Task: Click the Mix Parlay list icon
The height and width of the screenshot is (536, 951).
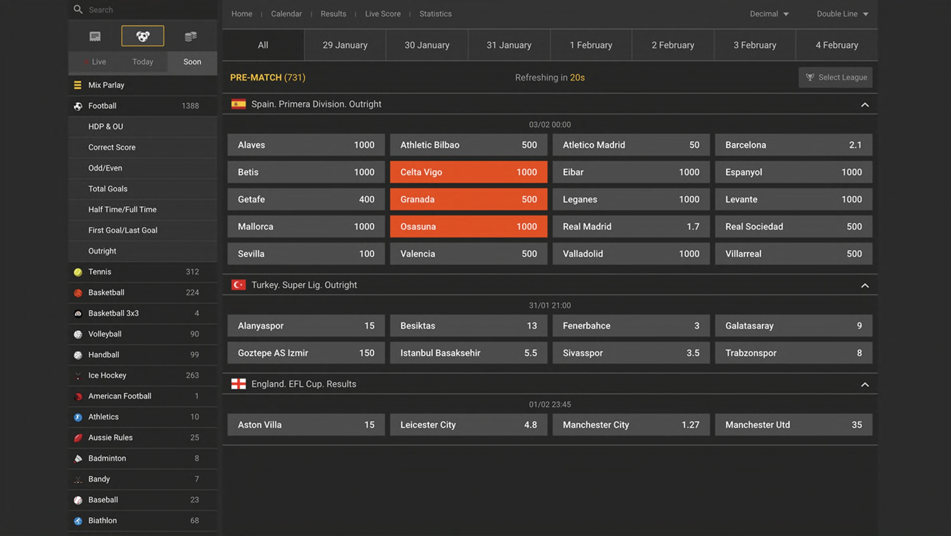Action: (77, 85)
